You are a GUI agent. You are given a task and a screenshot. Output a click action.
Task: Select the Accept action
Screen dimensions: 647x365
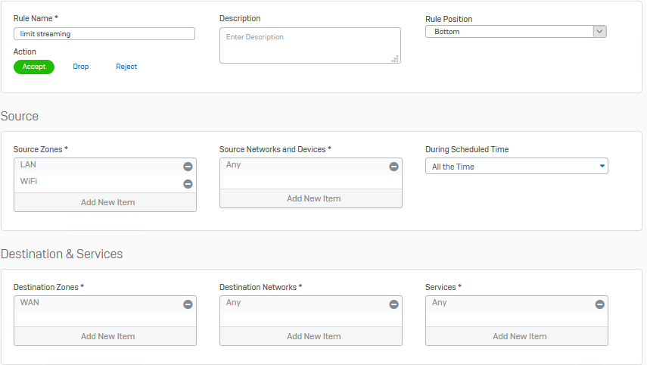click(34, 67)
